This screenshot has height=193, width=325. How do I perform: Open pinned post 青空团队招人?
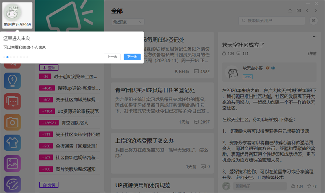tap(75, 123)
